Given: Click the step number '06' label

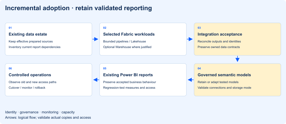Looking at the screenshot, I should (x=10, y=68).
